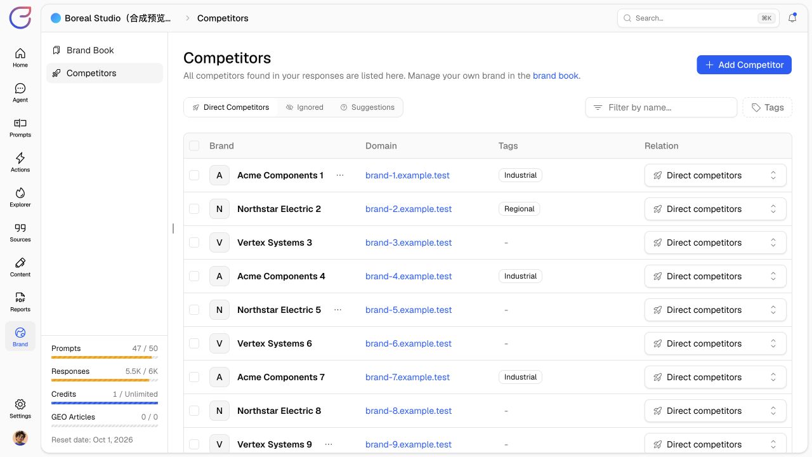Viewport: 812px width, 457px height.
Task: Switch to the Suggestions tab
Action: pyautogui.click(x=367, y=107)
